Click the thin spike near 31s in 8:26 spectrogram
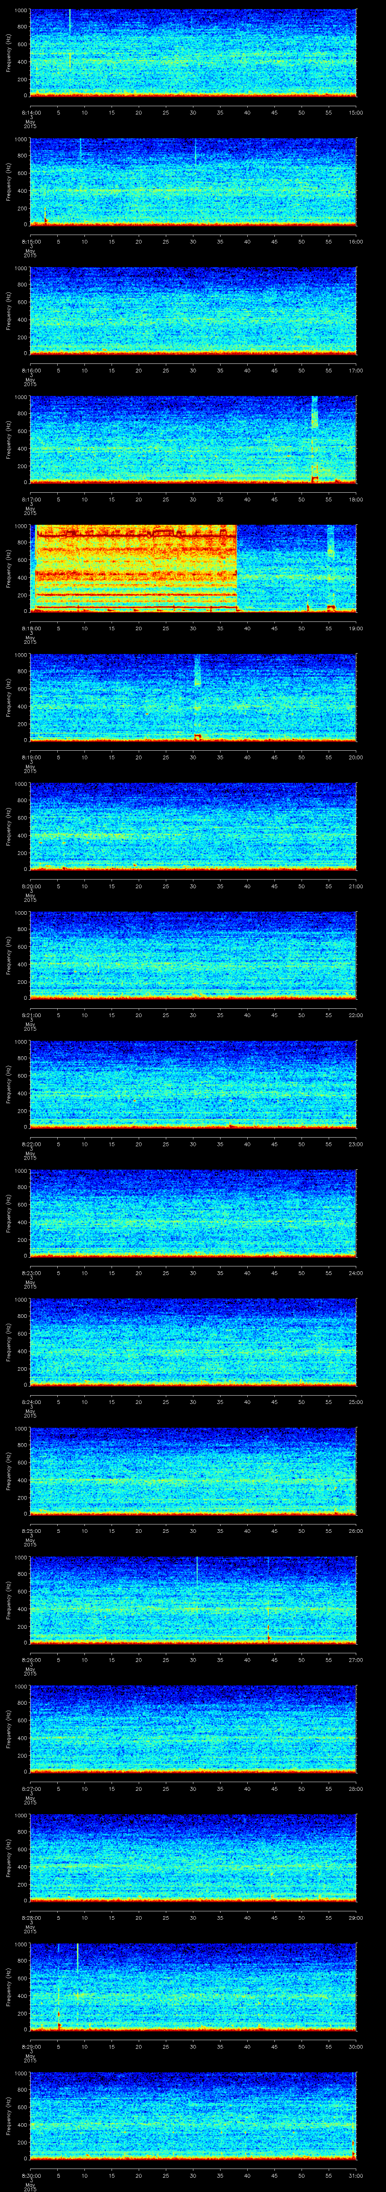This screenshot has height=2192, width=386. 197,1570
